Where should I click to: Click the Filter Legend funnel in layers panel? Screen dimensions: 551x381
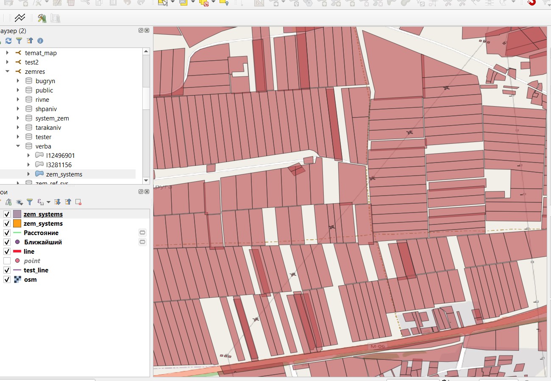30,202
